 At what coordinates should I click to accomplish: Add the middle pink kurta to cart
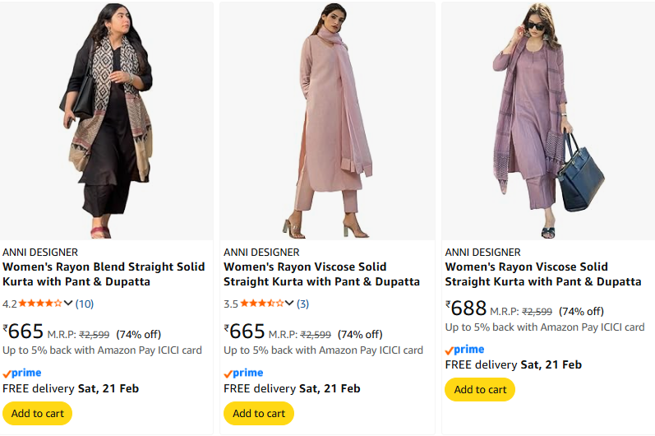tap(259, 413)
